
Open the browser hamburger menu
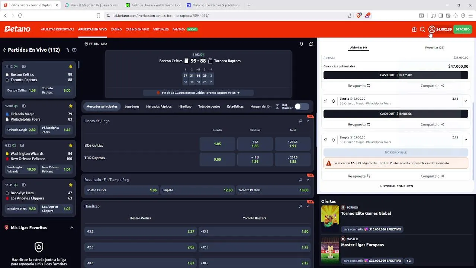(x=470, y=16)
